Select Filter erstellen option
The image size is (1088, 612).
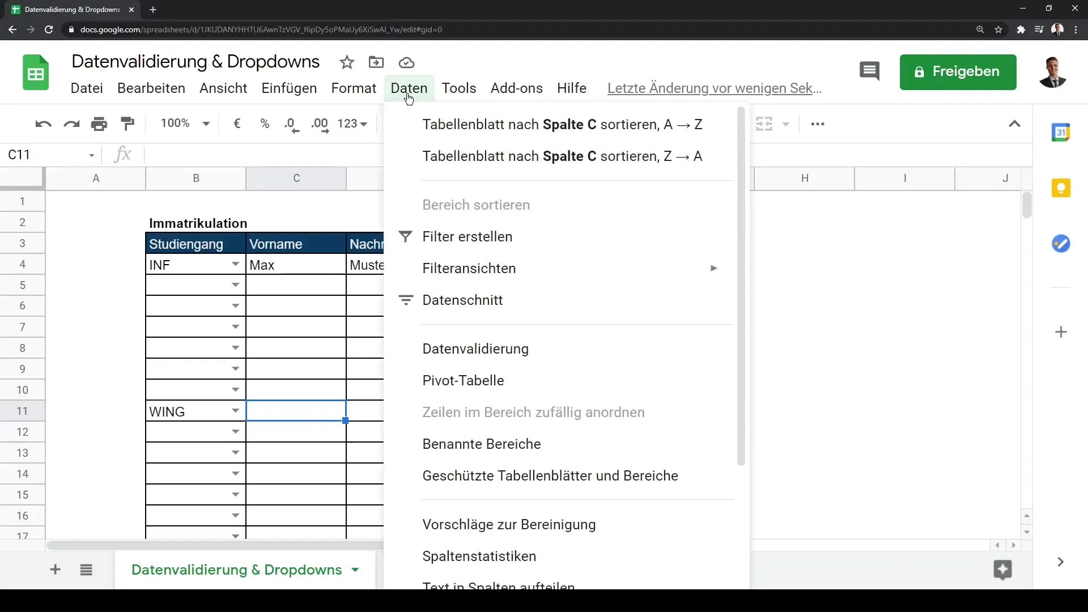(x=467, y=236)
